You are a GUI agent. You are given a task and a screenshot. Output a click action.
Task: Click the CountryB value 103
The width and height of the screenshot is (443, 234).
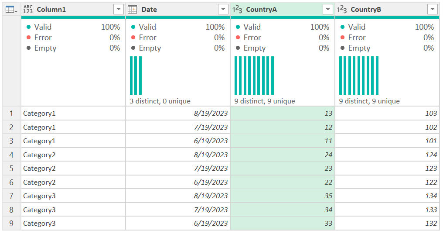[387, 114]
